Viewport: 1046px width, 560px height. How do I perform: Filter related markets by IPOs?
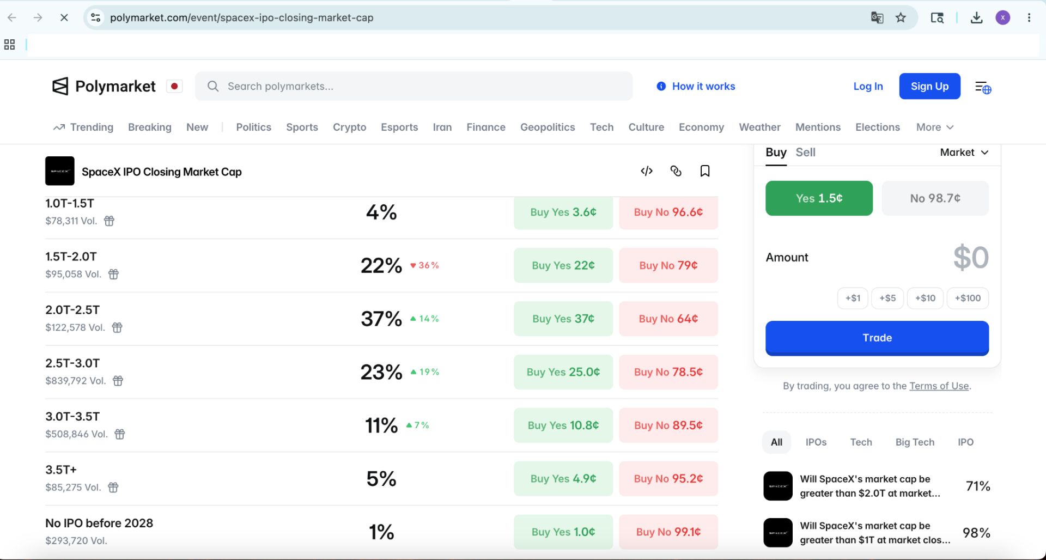816,442
